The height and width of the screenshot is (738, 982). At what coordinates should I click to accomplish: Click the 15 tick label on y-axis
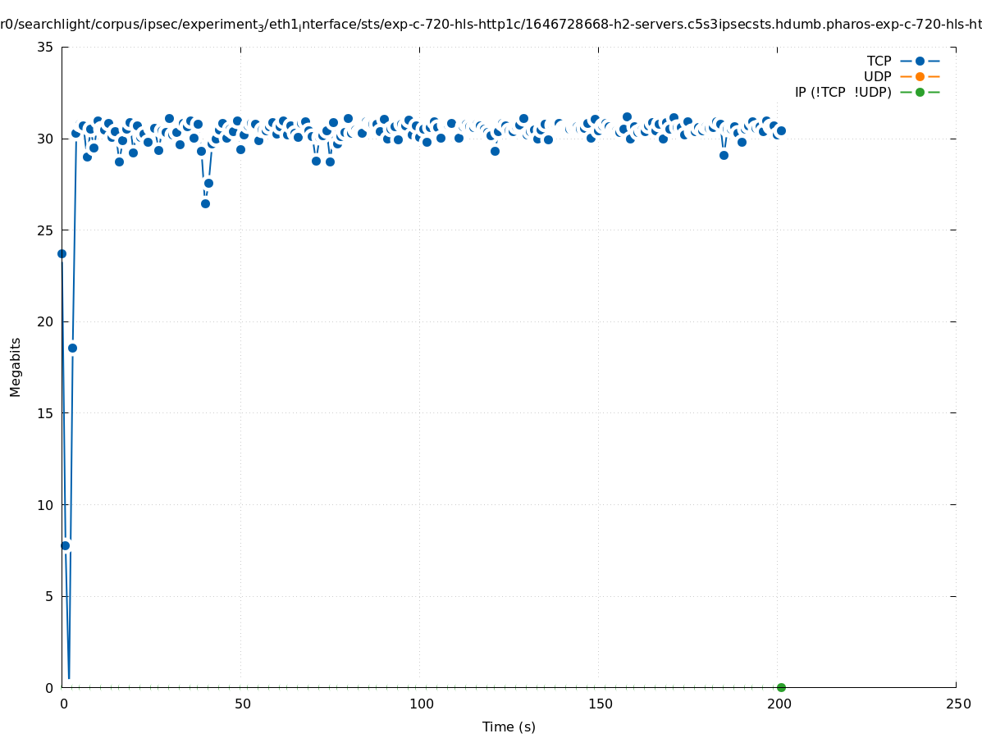click(x=46, y=413)
